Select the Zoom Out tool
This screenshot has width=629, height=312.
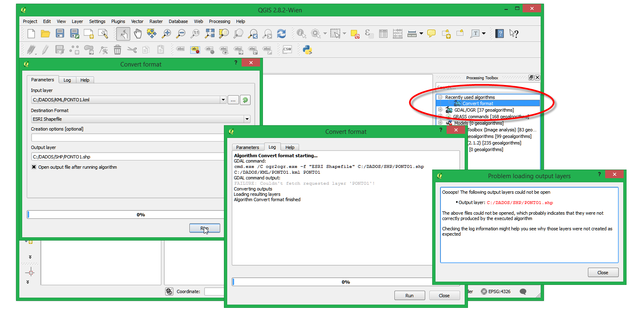pyautogui.click(x=180, y=34)
